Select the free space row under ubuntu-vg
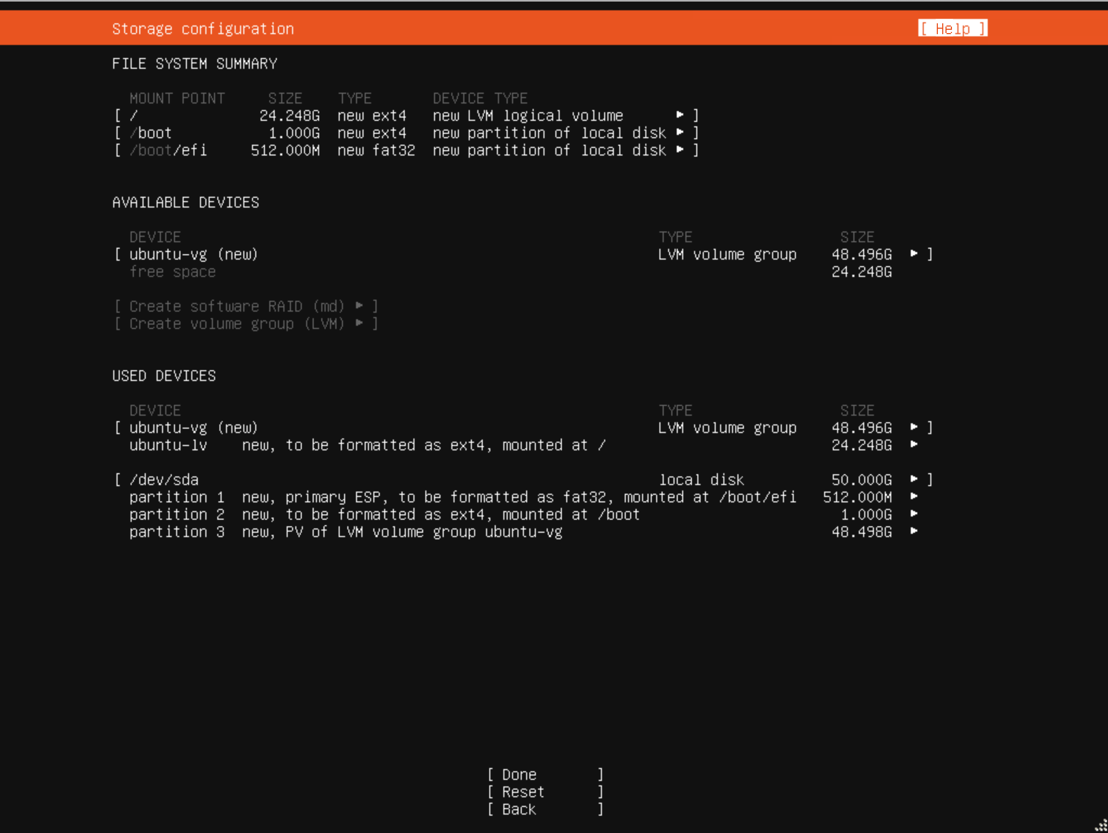 pos(173,272)
